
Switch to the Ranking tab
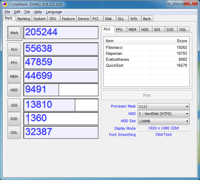click(x=24, y=19)
